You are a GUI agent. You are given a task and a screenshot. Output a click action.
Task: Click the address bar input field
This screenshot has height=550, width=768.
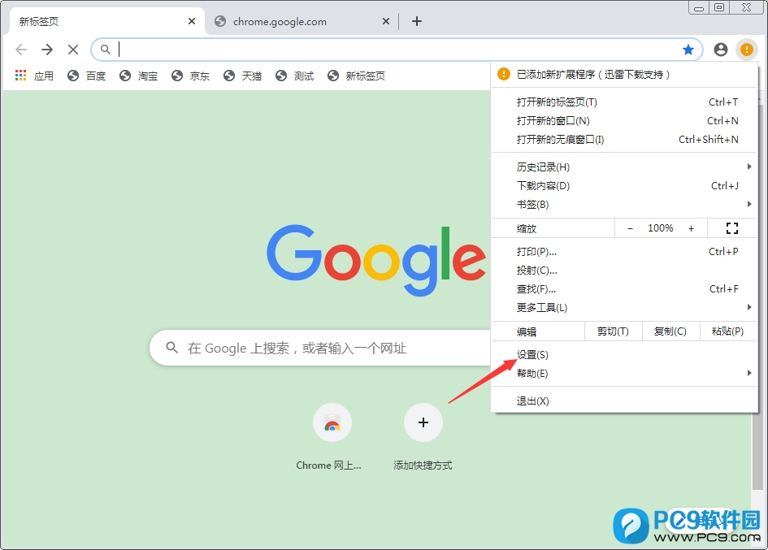pyautogui.click(x=397, y=49)
